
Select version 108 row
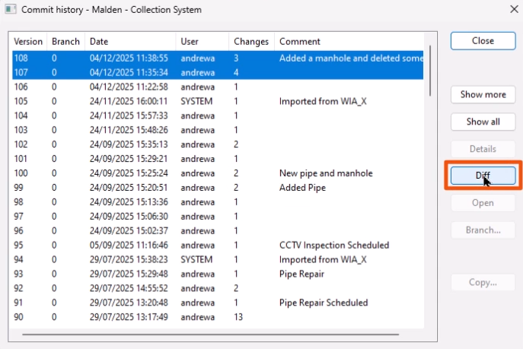click(x=218, y=59)
